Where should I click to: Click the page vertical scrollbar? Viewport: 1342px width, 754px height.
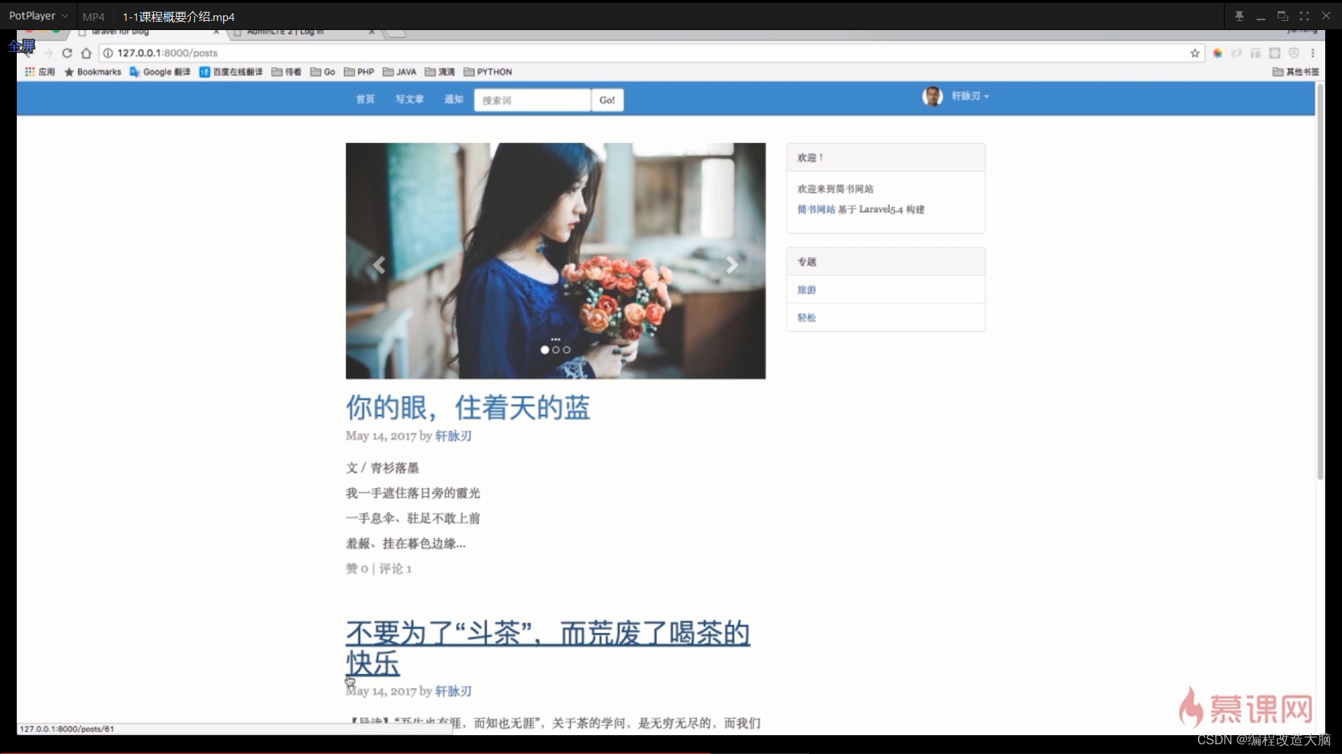pos(1320,279)
